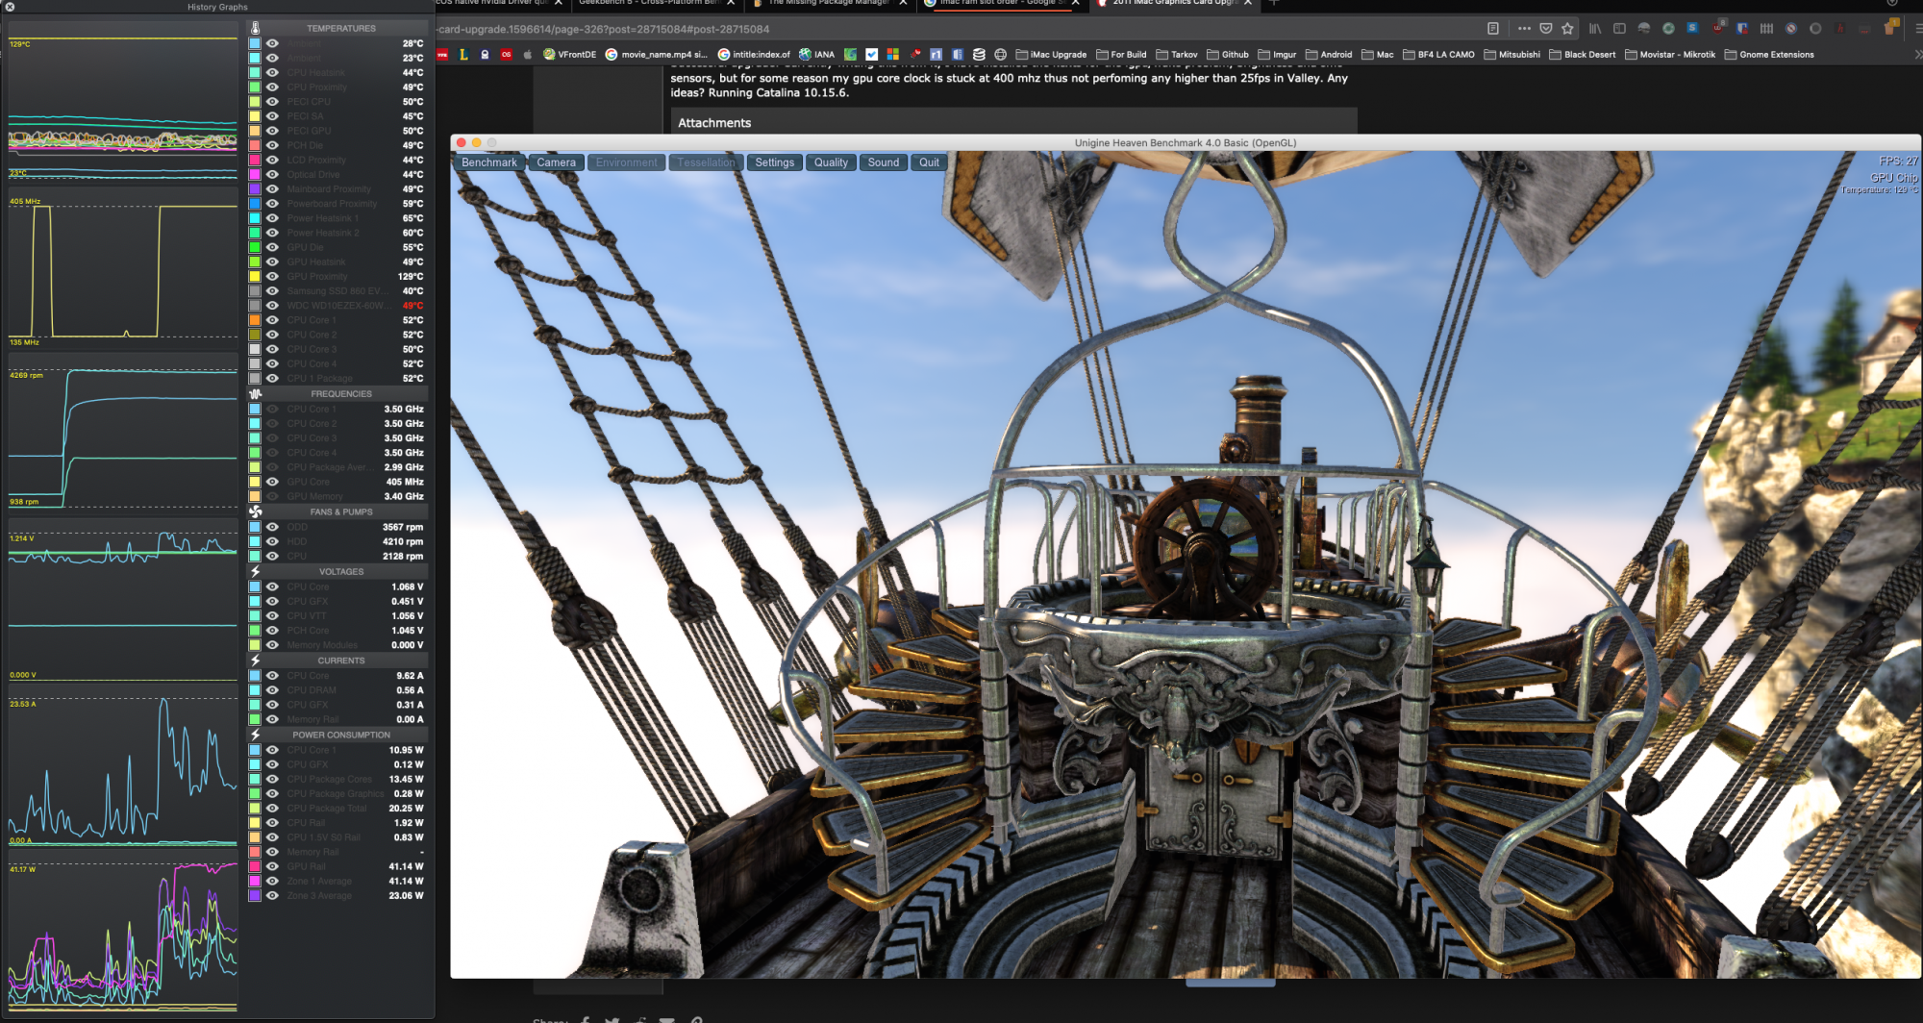Click the Zone 3 Average purple color swatch
The image size is (1923, 1023).
[255, 896]
